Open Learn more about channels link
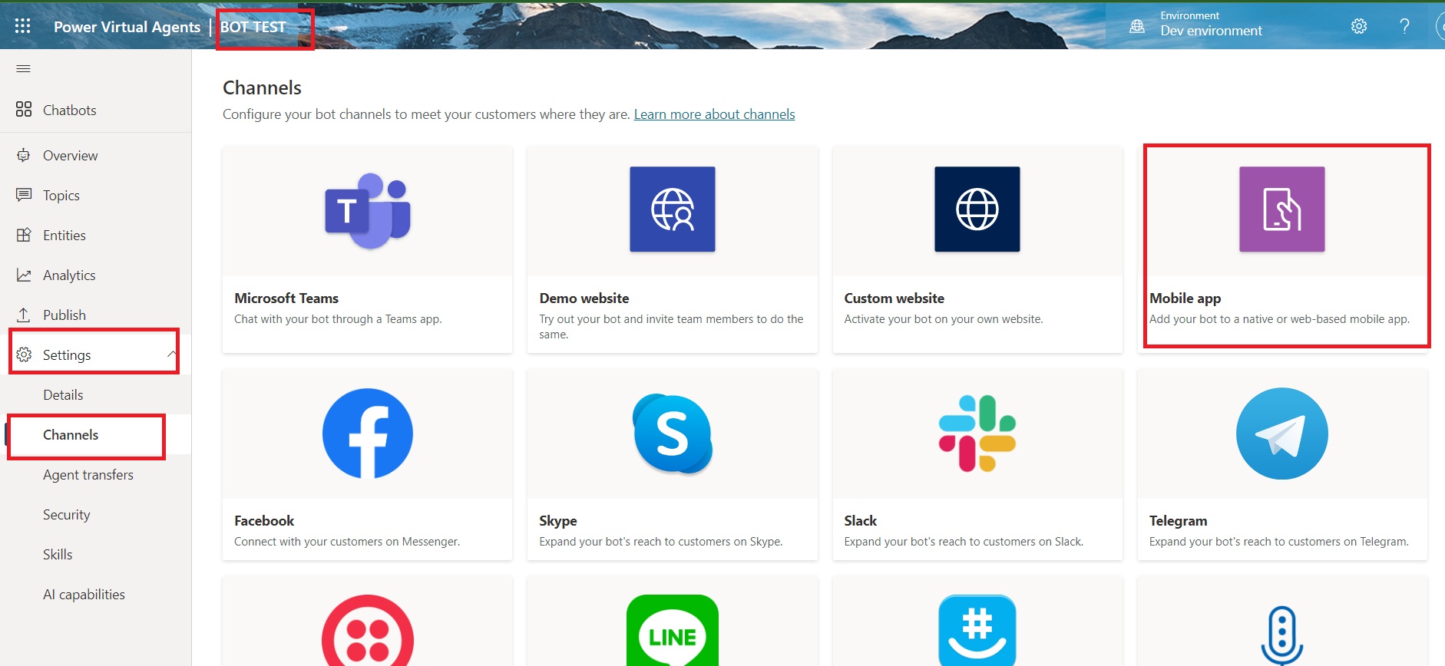 click(714, 114)
